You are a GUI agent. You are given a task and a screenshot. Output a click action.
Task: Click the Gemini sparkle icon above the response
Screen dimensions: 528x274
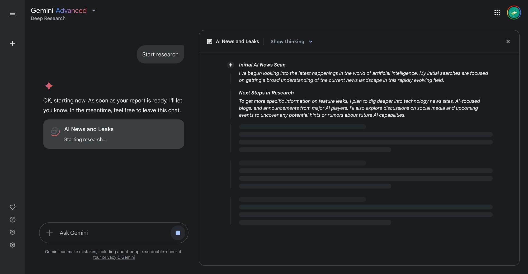[49, 86]
